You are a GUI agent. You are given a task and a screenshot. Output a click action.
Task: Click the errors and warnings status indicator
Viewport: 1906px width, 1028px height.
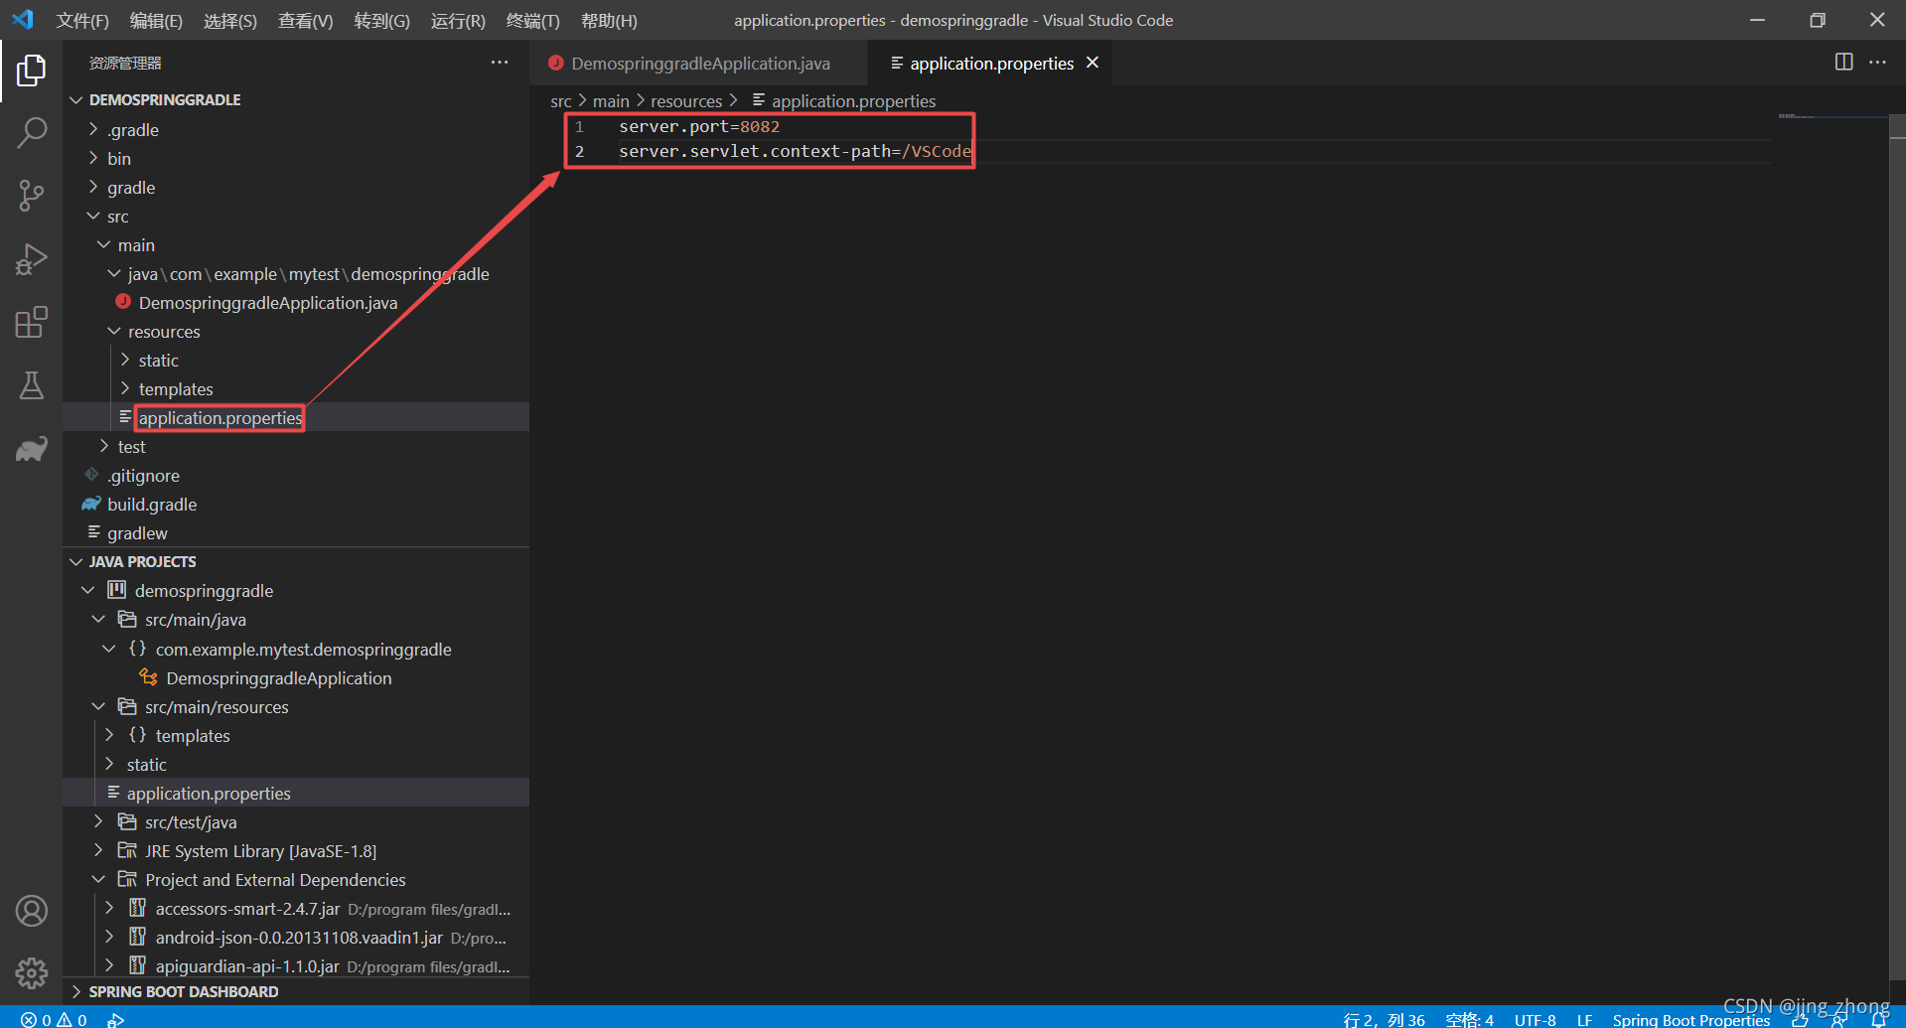[x=55, y=1019]
